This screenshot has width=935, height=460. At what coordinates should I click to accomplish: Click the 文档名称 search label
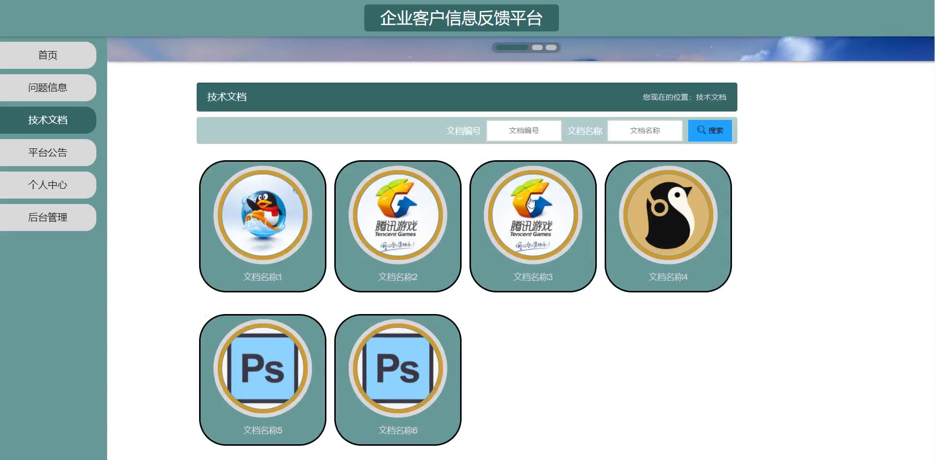tap(584, 131)
